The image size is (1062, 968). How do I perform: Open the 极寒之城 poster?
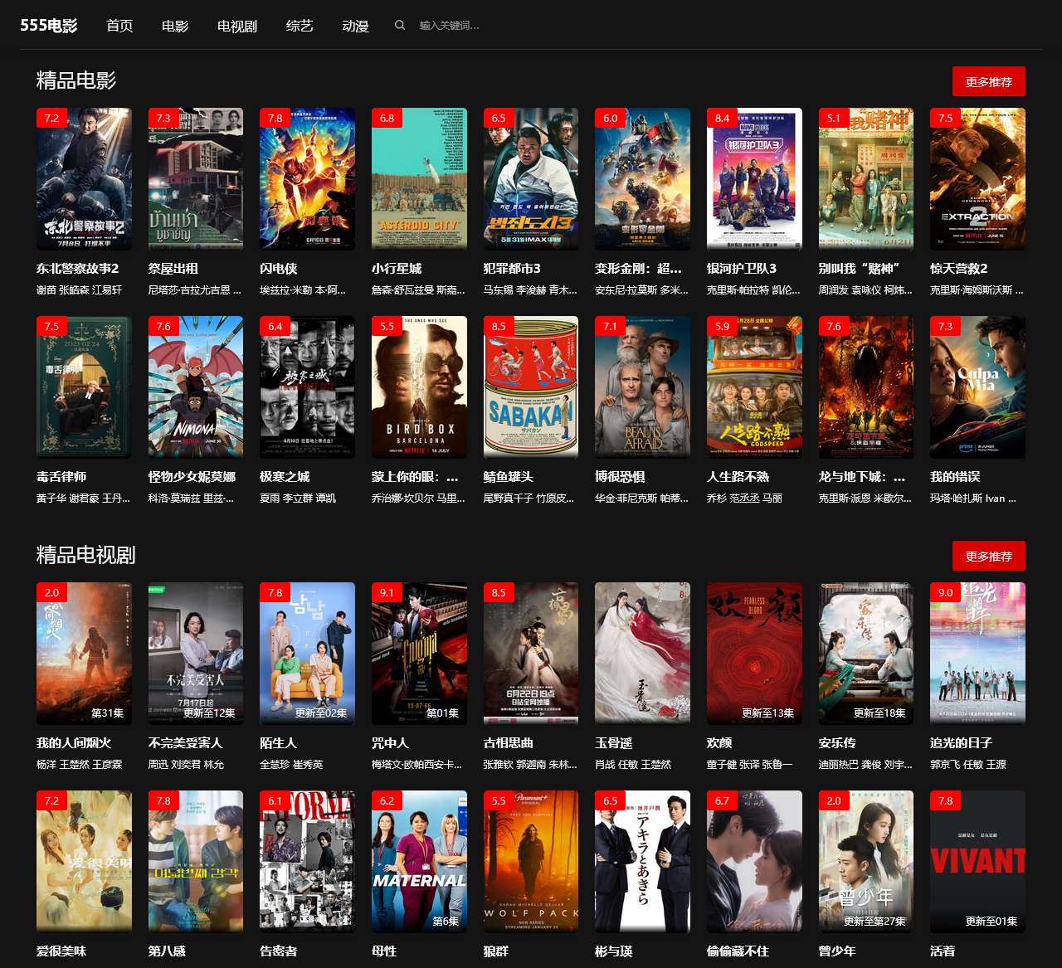click(307, 387)
